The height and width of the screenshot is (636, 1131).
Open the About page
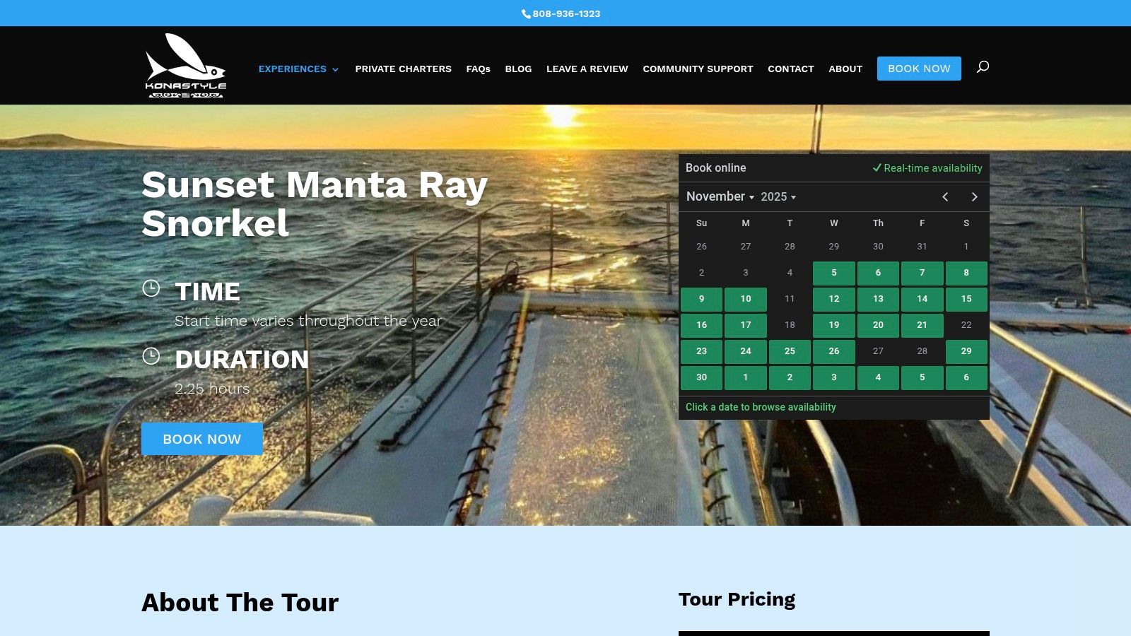tap(845, 69)
